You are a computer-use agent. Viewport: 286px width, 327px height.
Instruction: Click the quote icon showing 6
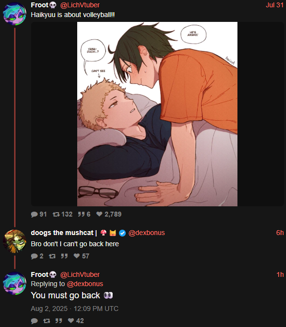[x=84, y=214]
